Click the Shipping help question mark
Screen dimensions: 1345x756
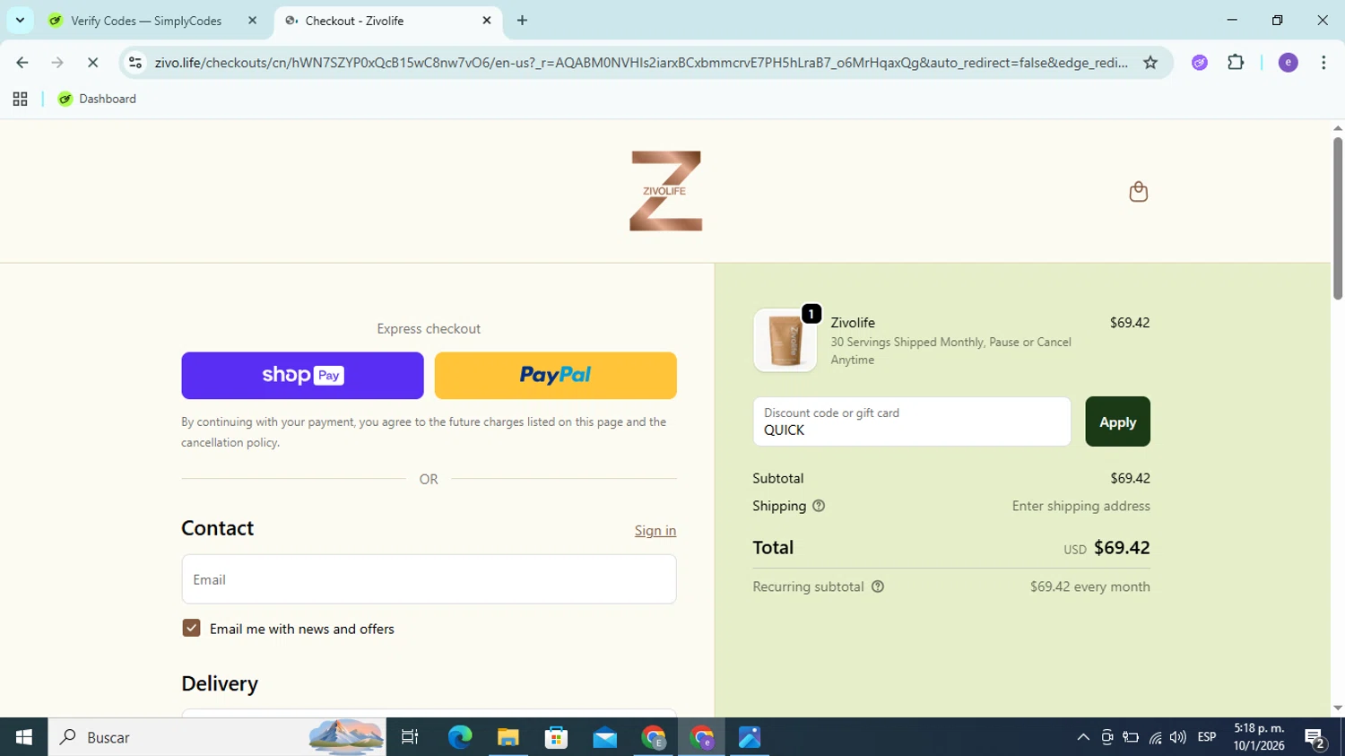(818, 506)
